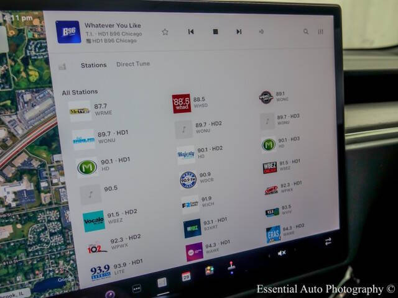Select 89.7 HD1 WONU Shine.FM
Image resolution: width=398 pixels, height=298 pixels.
tap(100, 138)
